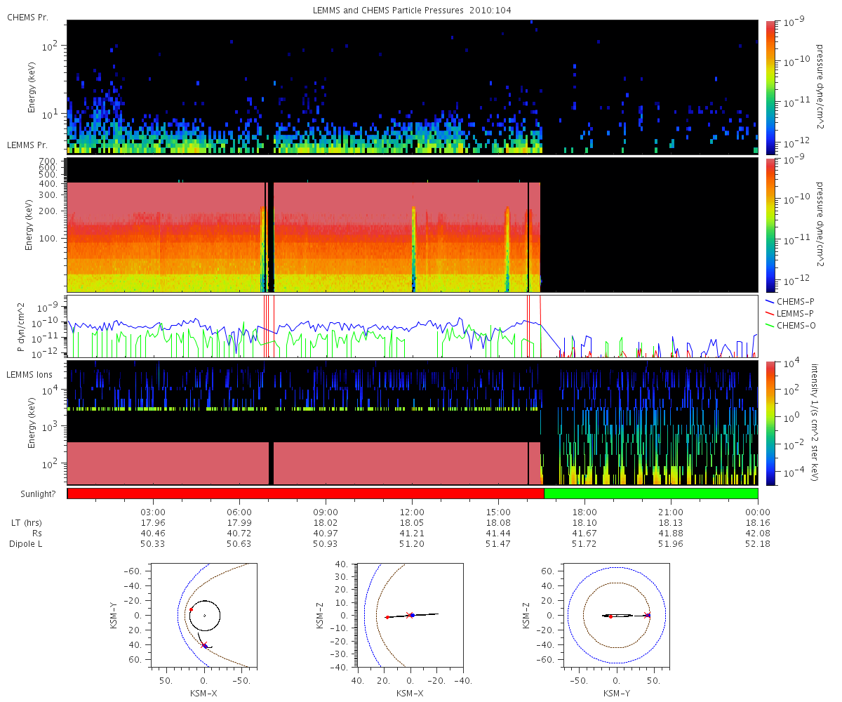Click the "Sunlight?" row label

pos(34,494)
